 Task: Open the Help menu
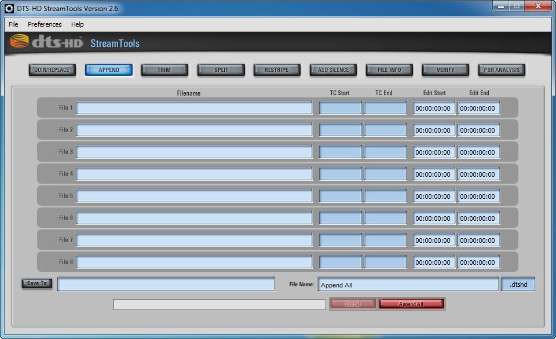(x=77, y=24)
